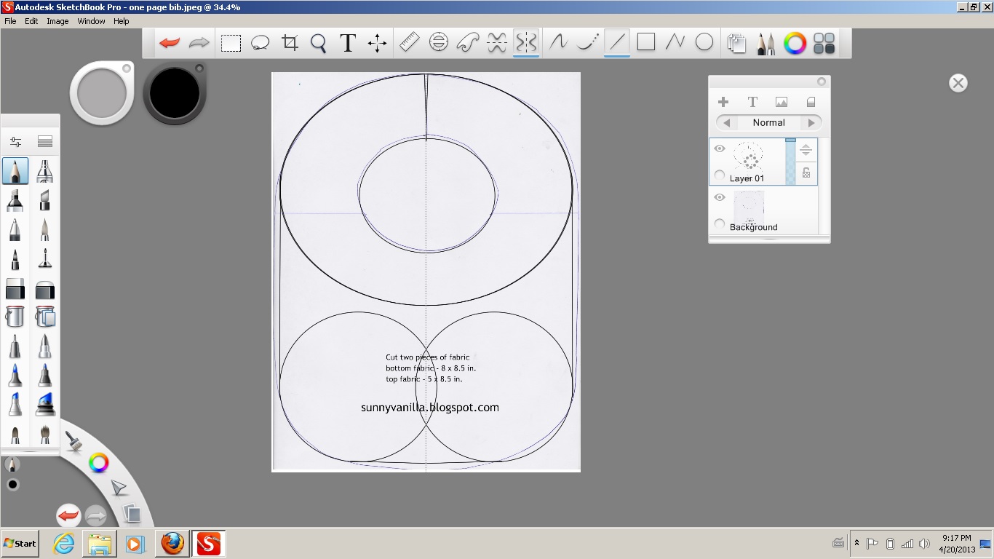Select the soft eraser brush
The height and width of the screenshot is (559, 994).
[44, 289]
